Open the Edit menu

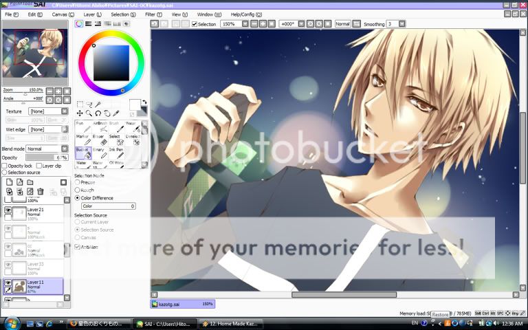click(35, 14)
